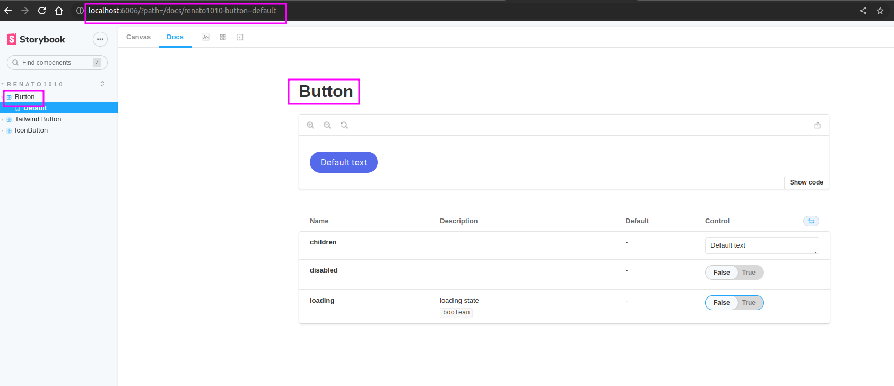The image size is (894, 386).
Task: Switch to the Docs tab
Action: (175, 37)
